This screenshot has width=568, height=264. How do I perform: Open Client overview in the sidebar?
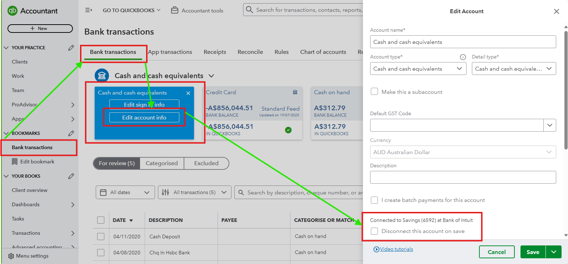coord(29,190)
